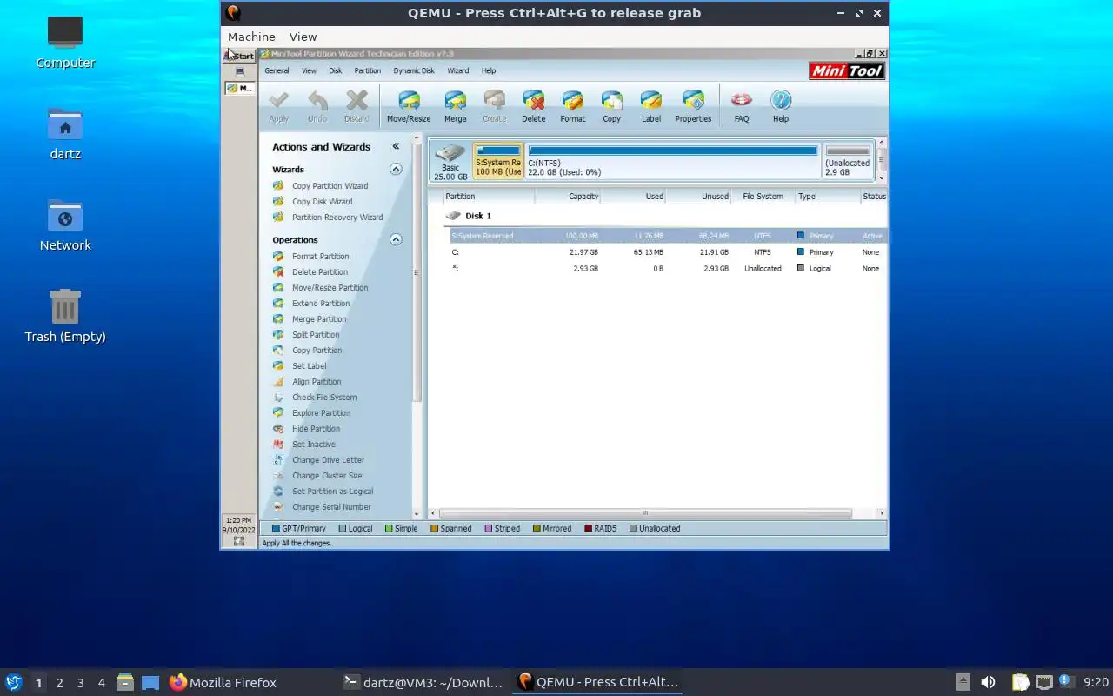The height and width of the screenshot is (696, 1113).
Task: Open the Partition menu
Action: point(367,71)
